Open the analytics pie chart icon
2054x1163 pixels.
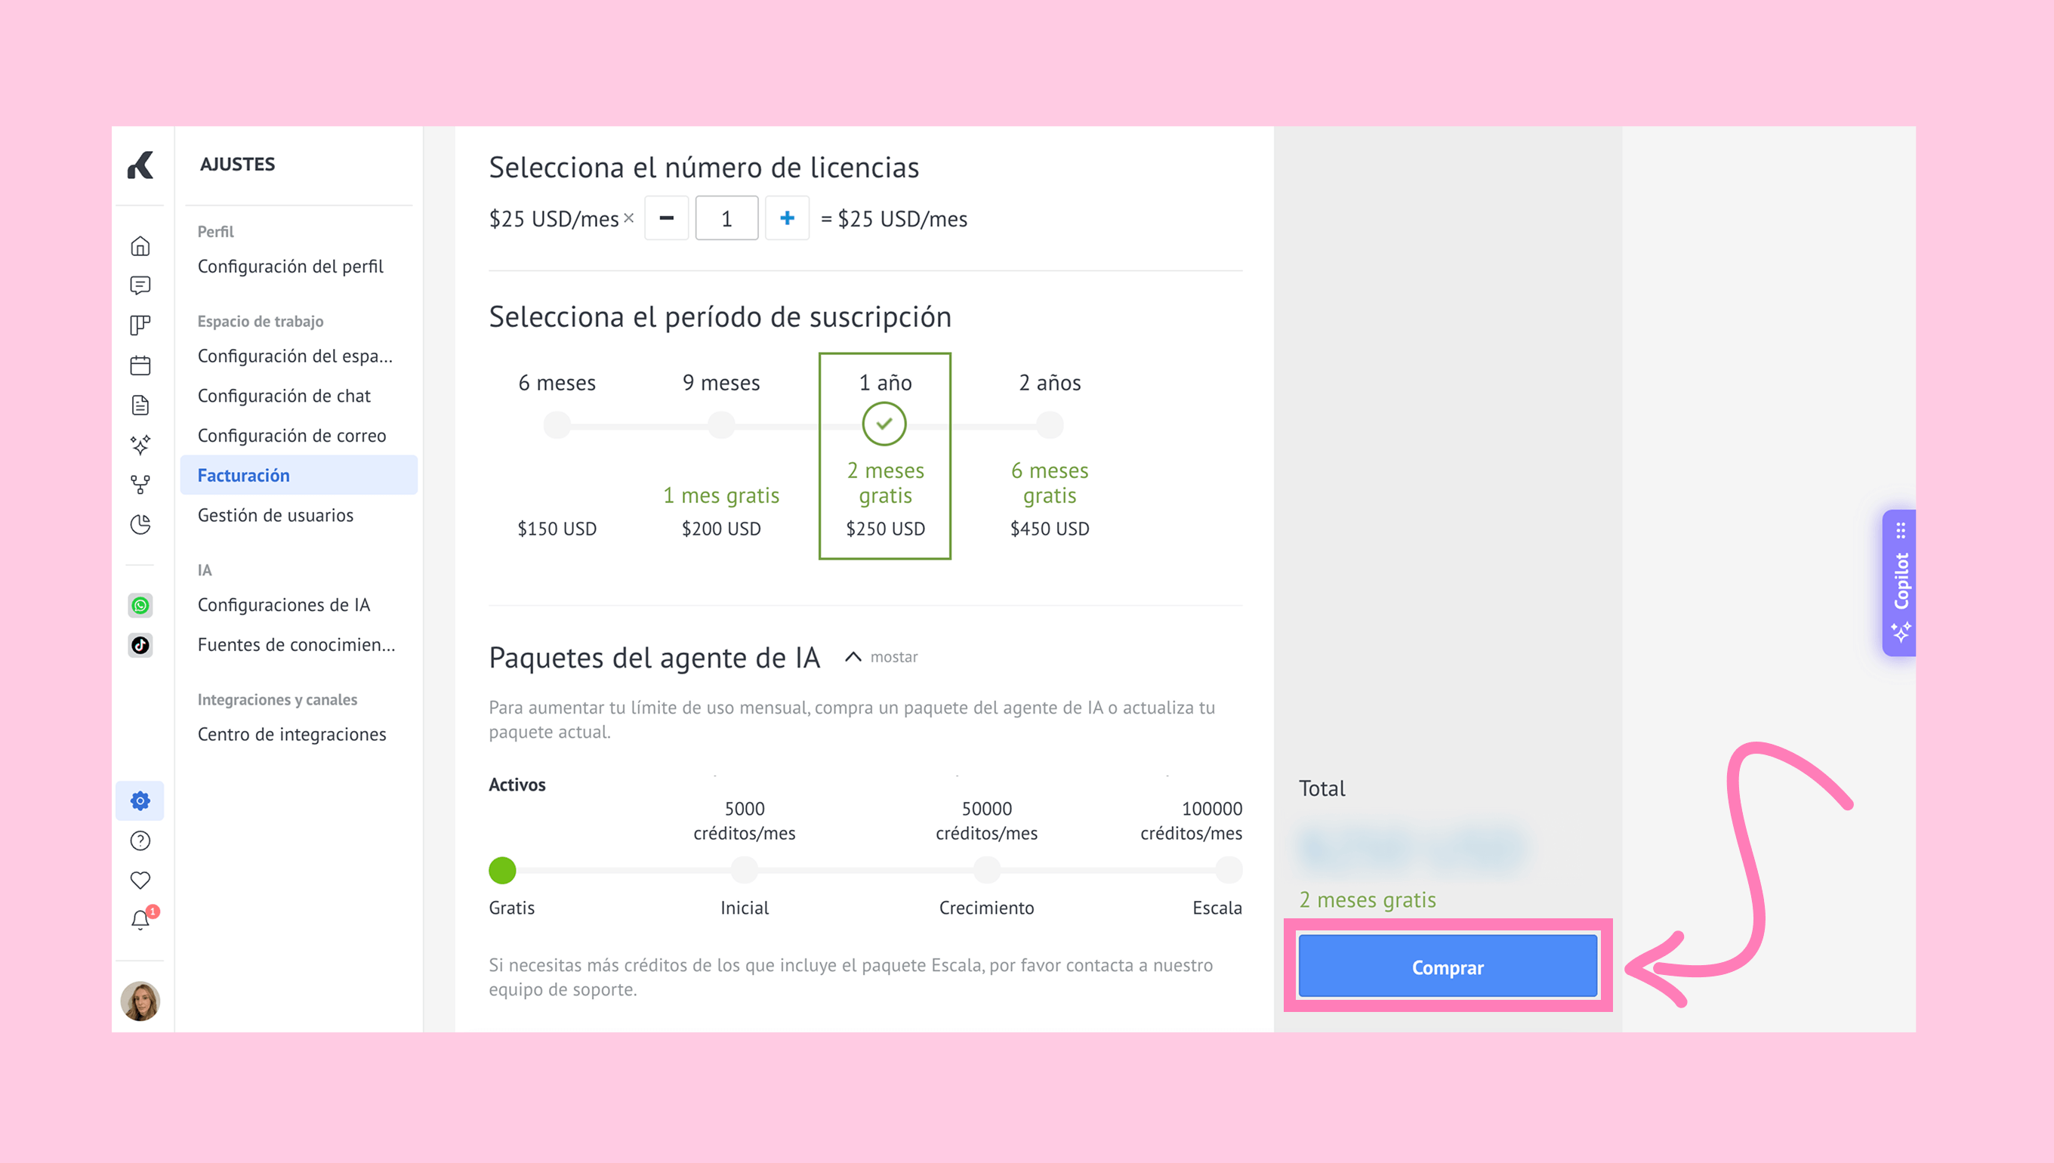(x=140, y=525)
